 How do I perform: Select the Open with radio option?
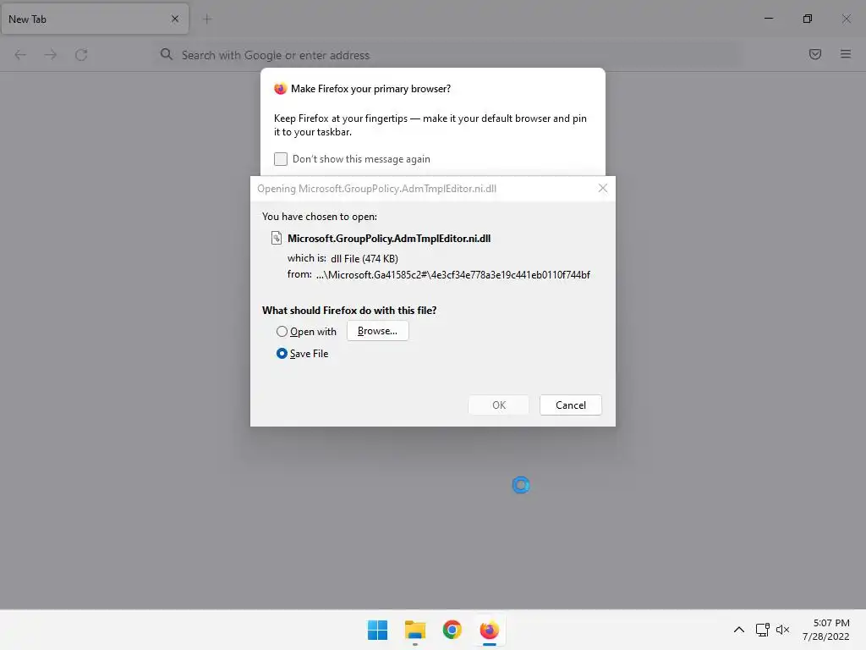[282, 332]
